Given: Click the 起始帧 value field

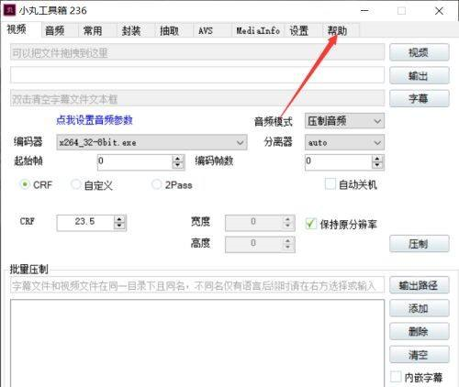Looking at the screenshot, I should click(135, 162).
